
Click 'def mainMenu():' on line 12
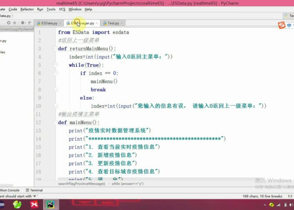(x=79, y=123)
